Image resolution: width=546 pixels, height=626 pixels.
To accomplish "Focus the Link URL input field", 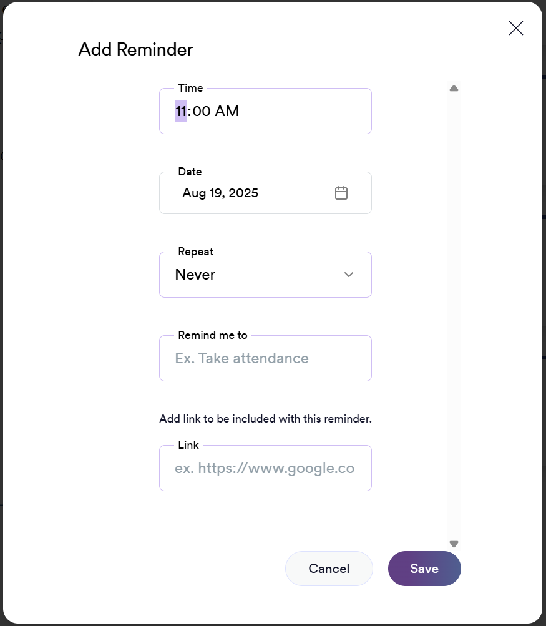I will click(265, 468).
